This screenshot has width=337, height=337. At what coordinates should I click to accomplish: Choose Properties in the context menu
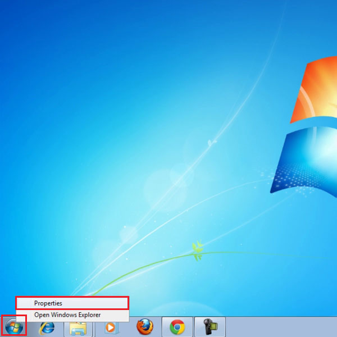pos(72,303)
